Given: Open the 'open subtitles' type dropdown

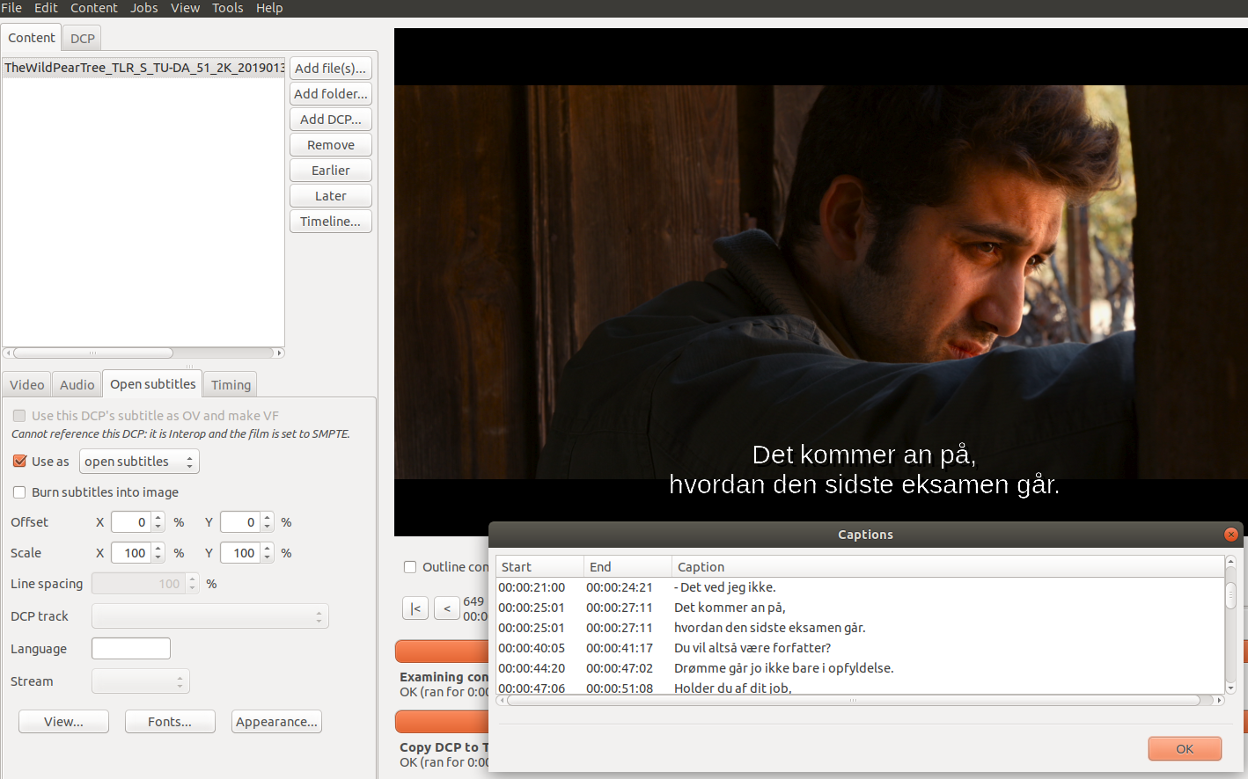Looking at the screenshot, I should pos(139,462).
